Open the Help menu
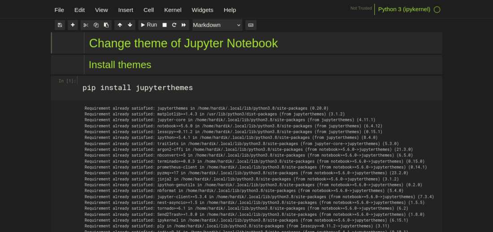Screen dimensions: 493x232 230,10
